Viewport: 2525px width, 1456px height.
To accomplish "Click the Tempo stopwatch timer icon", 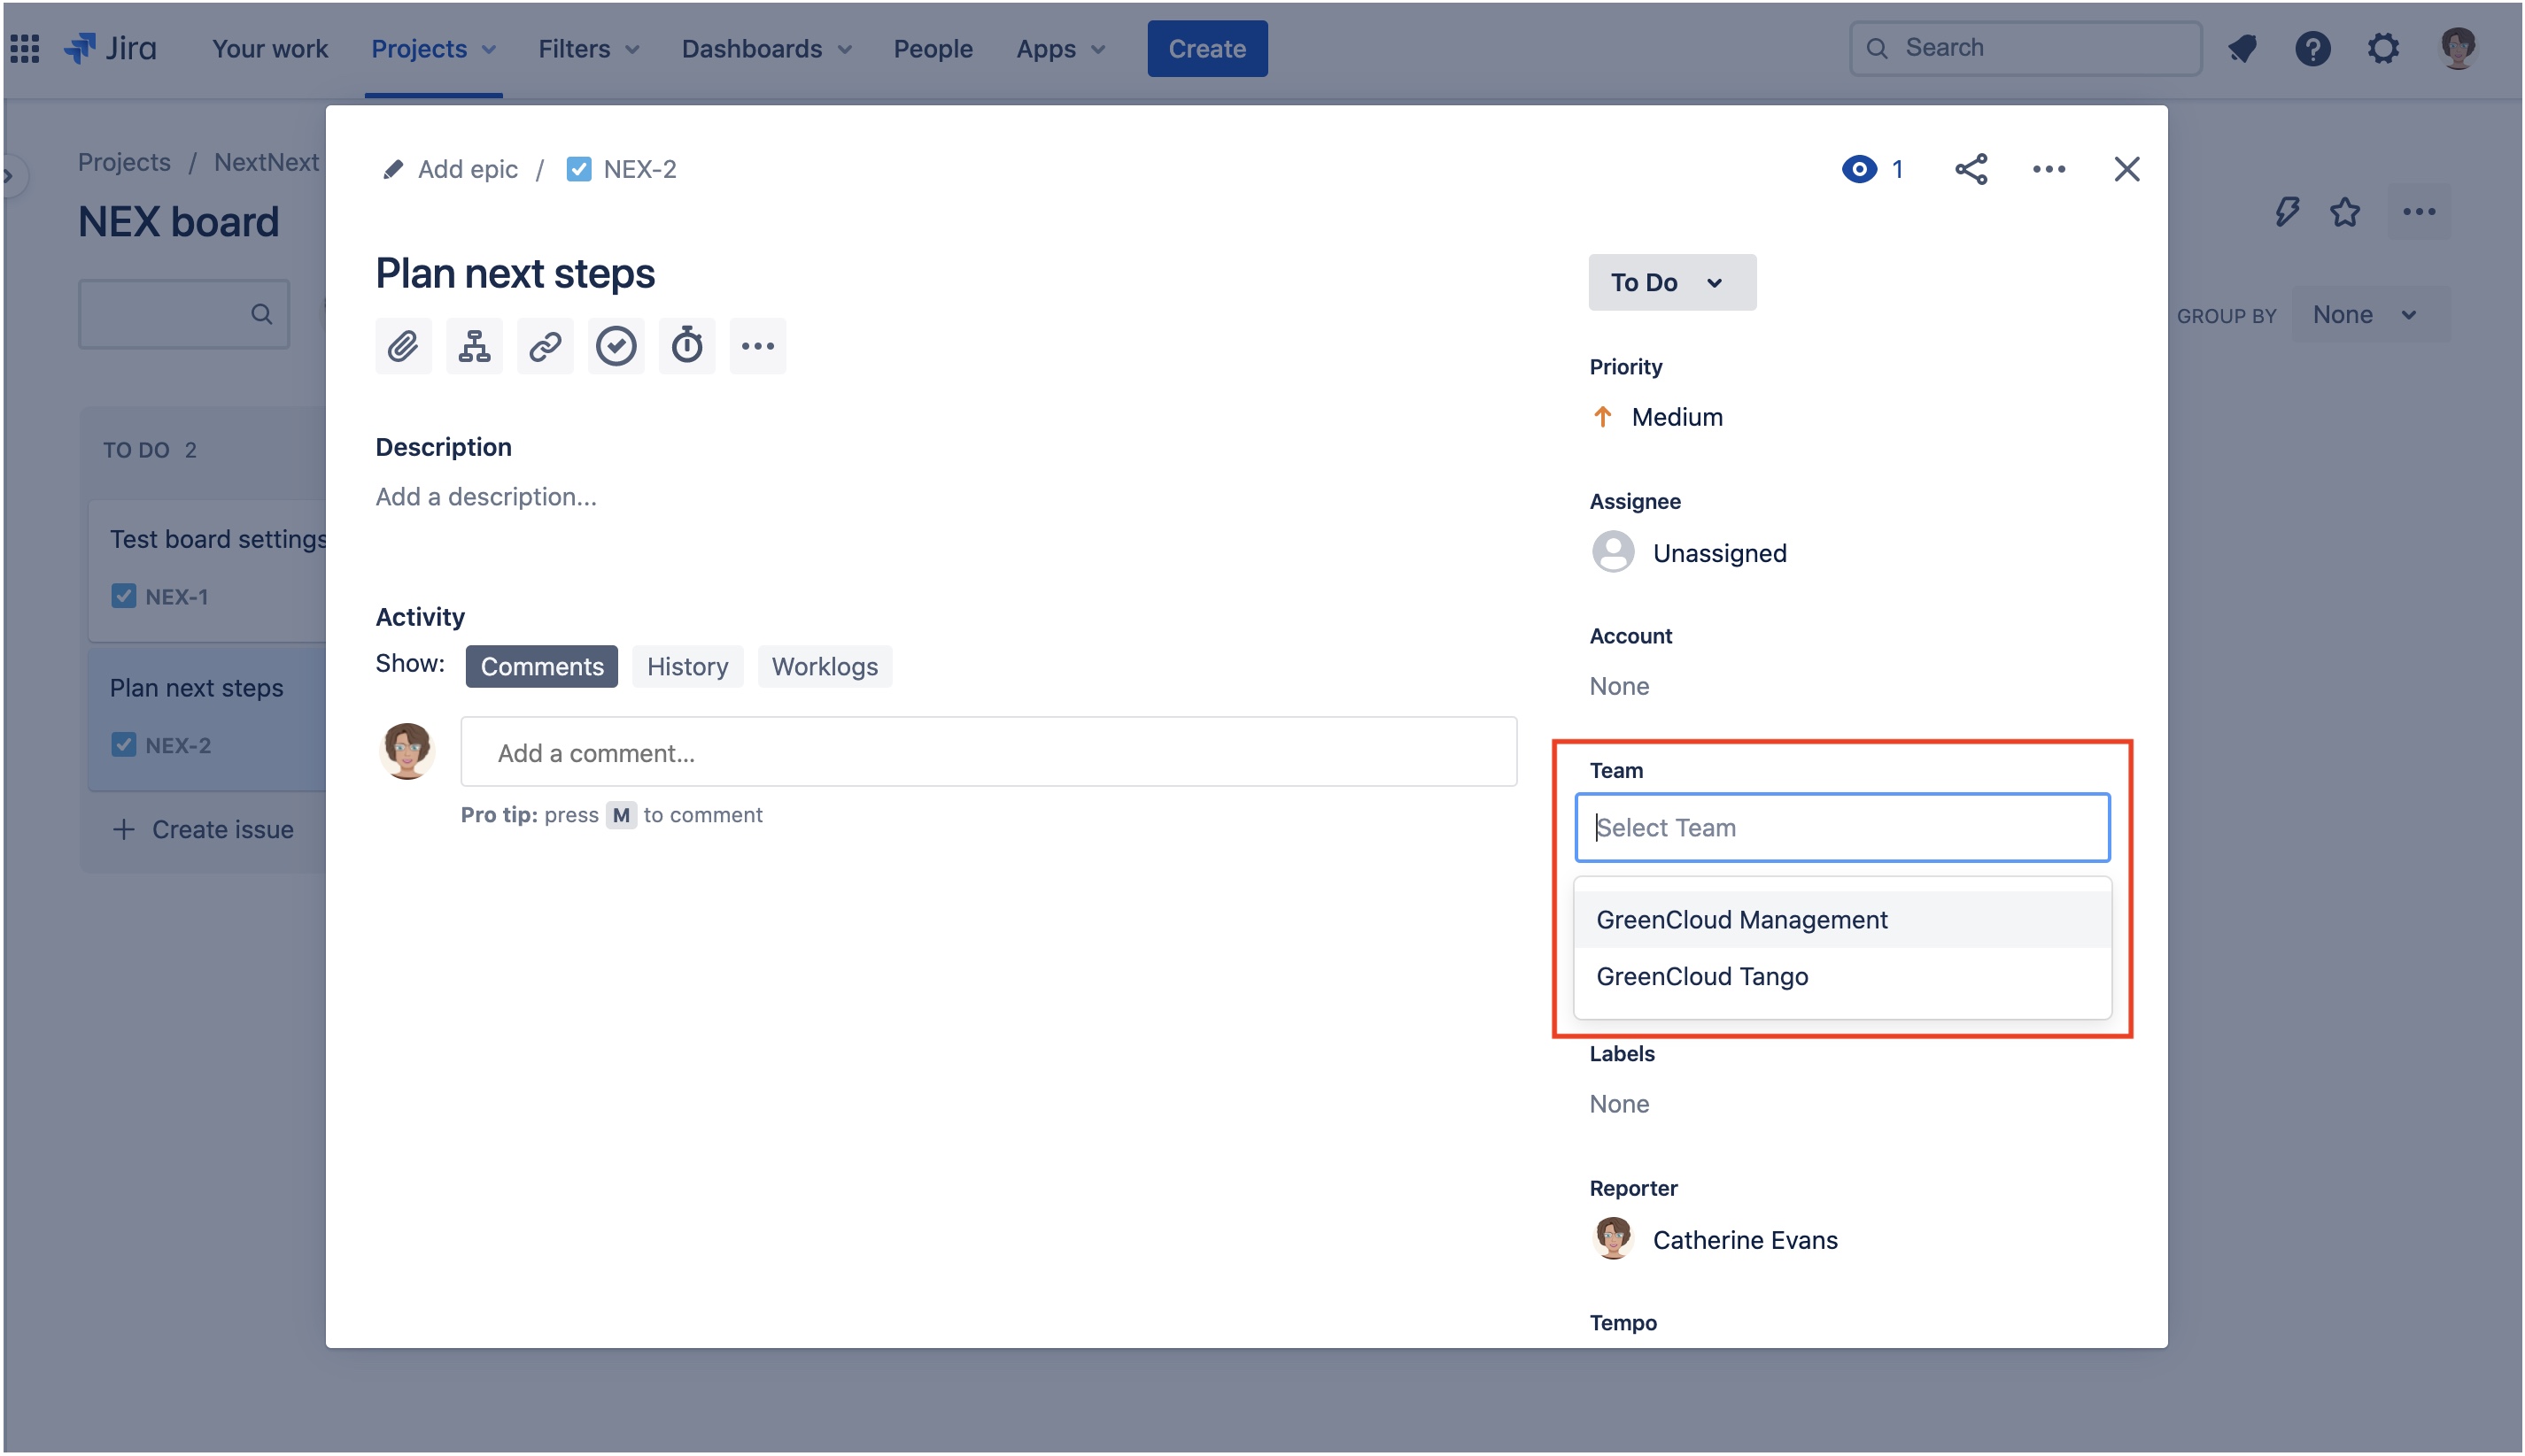I will 686,346.
